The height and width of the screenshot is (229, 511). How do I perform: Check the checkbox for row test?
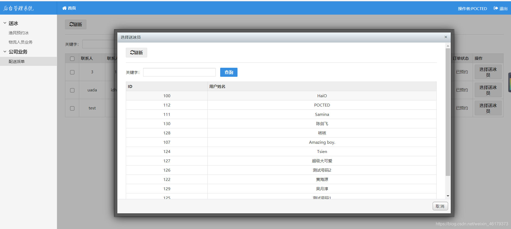(x=72, y=108)
